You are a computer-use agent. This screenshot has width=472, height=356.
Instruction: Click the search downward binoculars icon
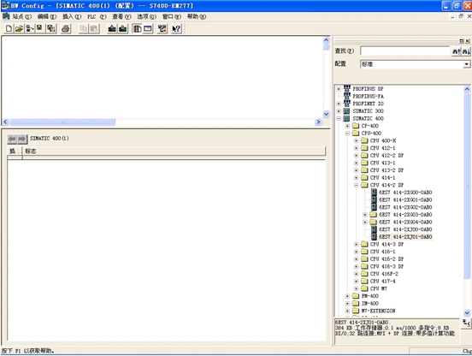466,51
